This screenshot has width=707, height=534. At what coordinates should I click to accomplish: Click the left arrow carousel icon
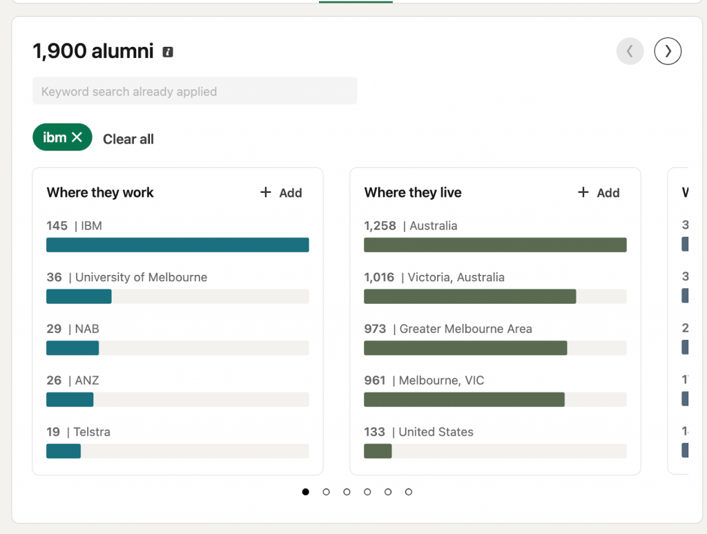(x=630, y=51)
